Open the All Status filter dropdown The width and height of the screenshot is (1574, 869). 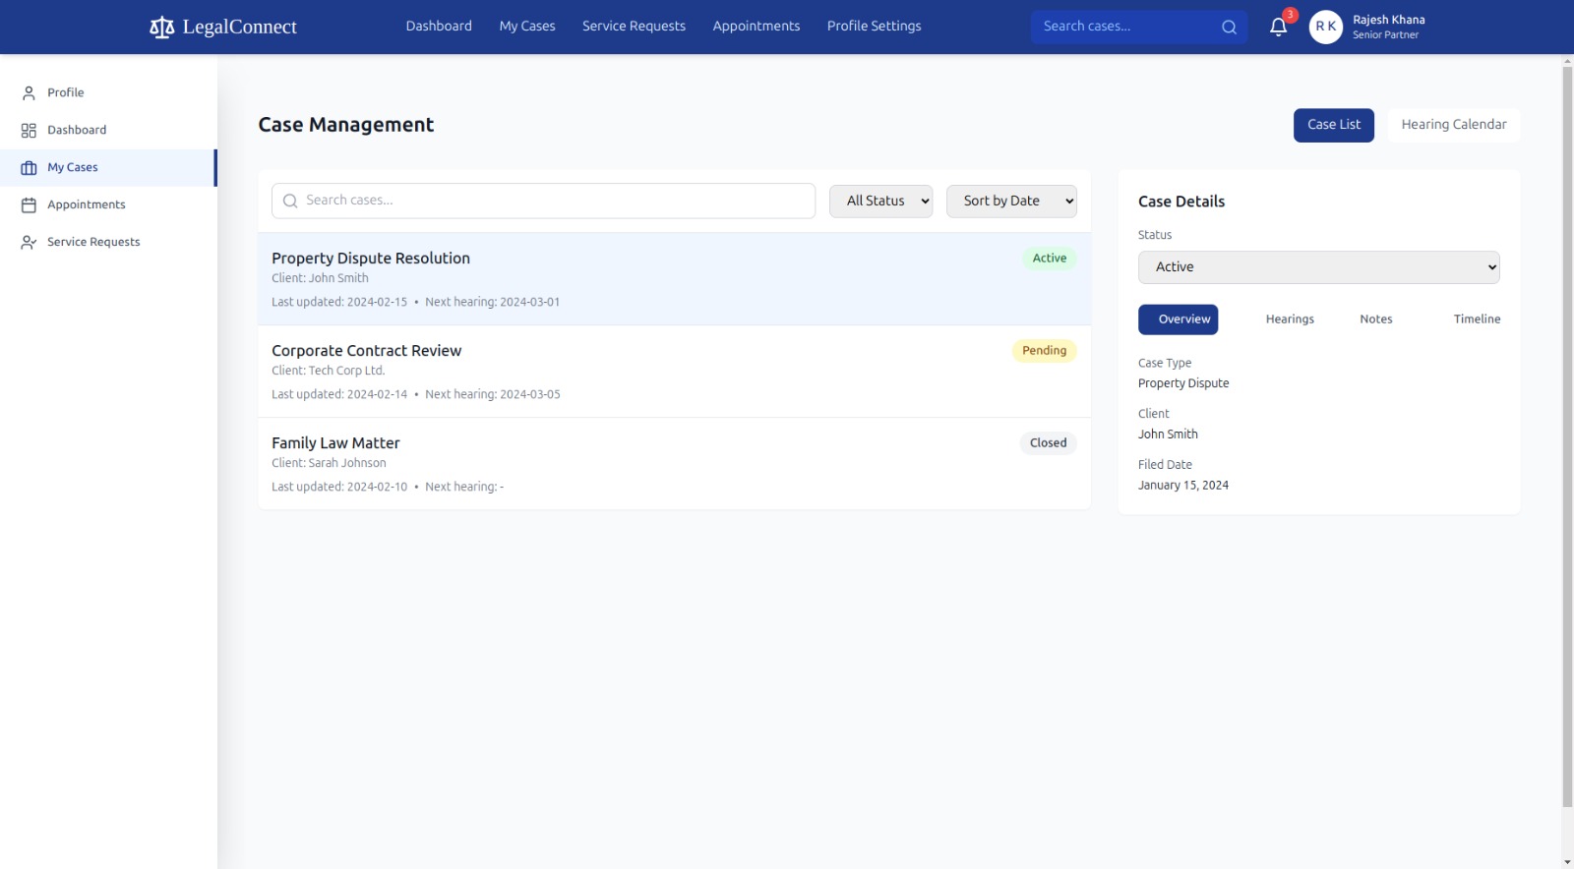click(x=880, y=201)
